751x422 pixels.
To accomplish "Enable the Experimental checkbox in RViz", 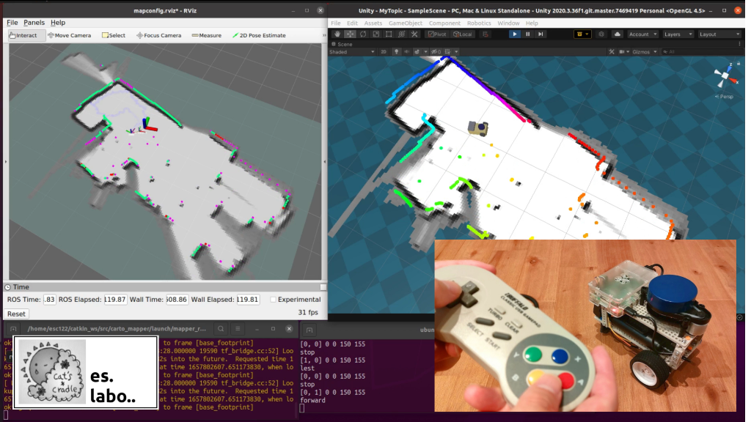I will click(x=273, y=300).
